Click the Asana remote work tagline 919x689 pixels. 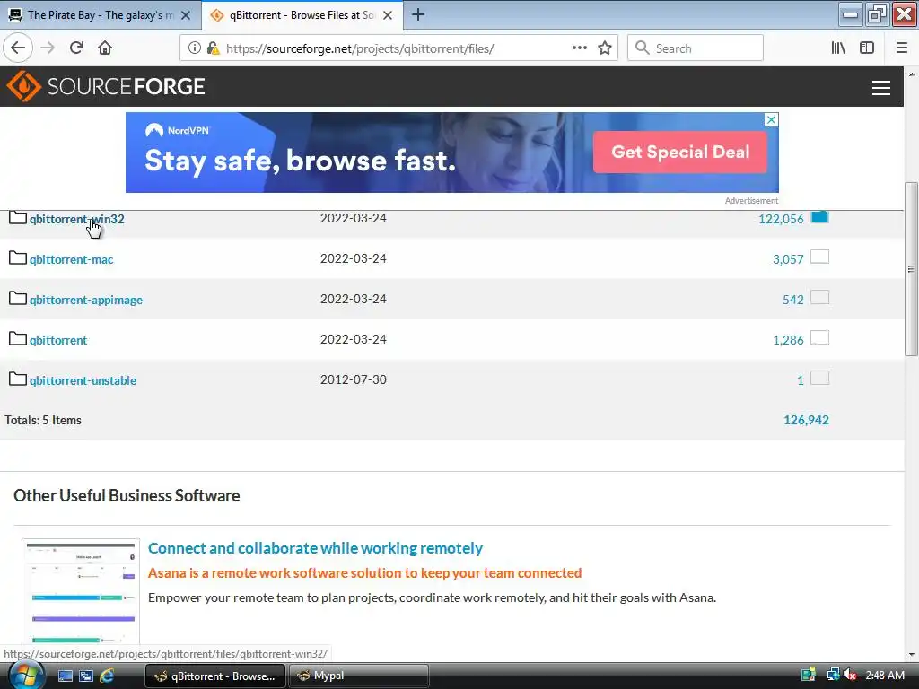coord(364,573)
